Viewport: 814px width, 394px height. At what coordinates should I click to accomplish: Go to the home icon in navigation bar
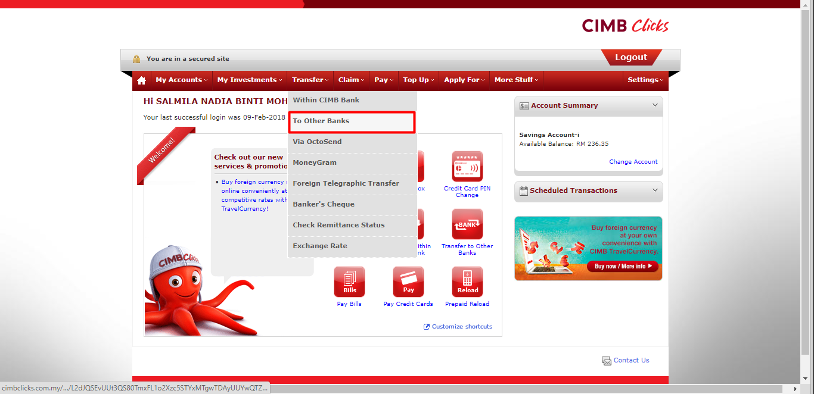pos(141,80)
